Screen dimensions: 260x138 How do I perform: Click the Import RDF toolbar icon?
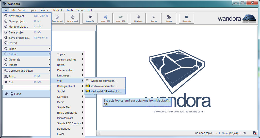click(x=105, y=18)
